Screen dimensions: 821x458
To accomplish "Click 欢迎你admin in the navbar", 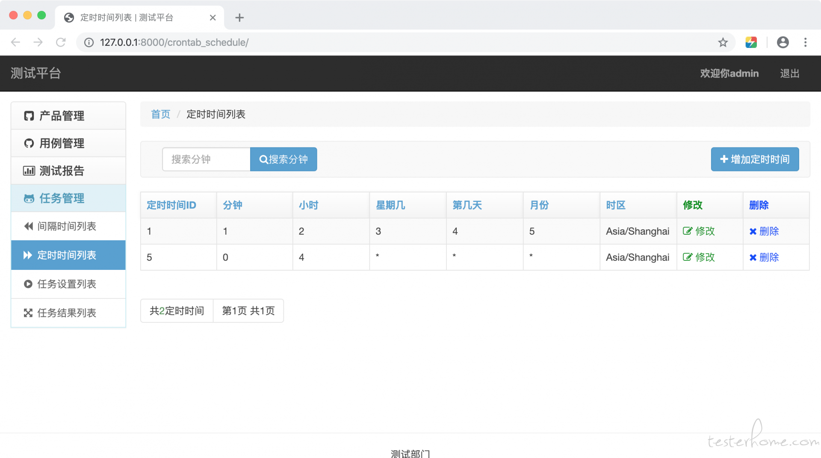I will click(x=729, y=73).
